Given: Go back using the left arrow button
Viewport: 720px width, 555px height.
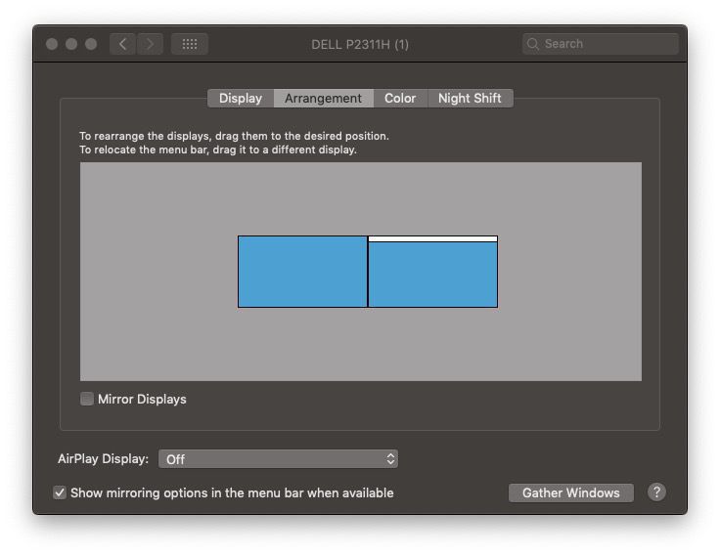Looking at the screenshot, I should tap(122, 44).
